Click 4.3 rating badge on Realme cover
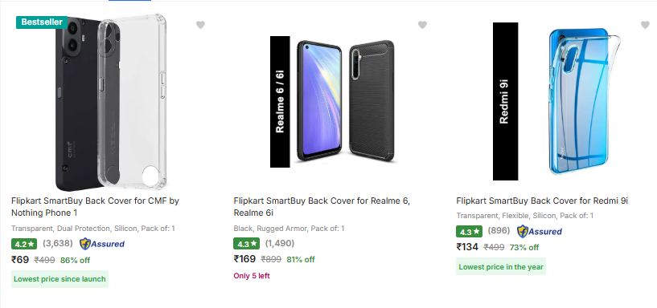Screen dimensions: 657x308 (x=246, y=244)
